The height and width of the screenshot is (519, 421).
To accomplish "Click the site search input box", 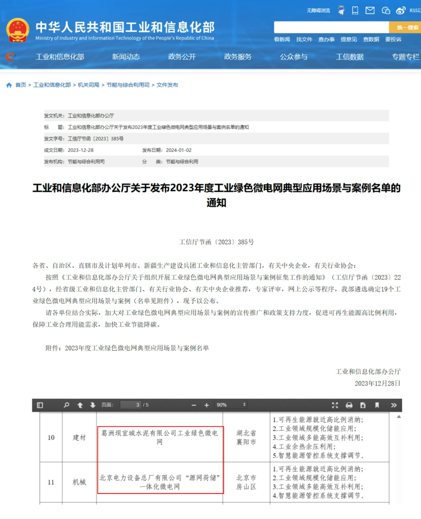I will (x=331, y=27).
